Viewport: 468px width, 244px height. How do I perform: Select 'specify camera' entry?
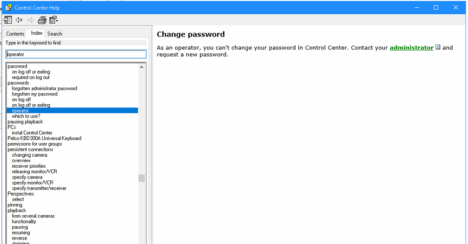pyautogui.click(x=27, y=177)
